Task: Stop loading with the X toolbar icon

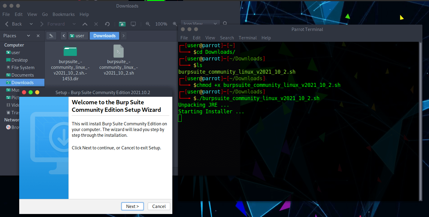Action: (96, 24)
